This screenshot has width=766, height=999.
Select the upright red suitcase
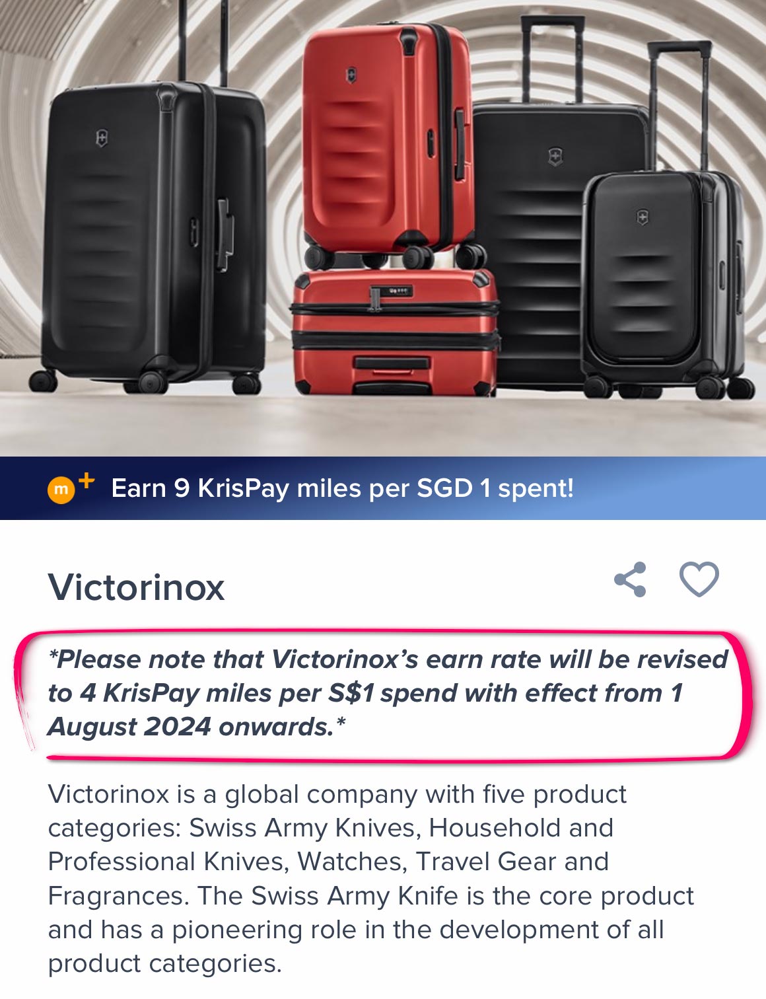(388, 142)
